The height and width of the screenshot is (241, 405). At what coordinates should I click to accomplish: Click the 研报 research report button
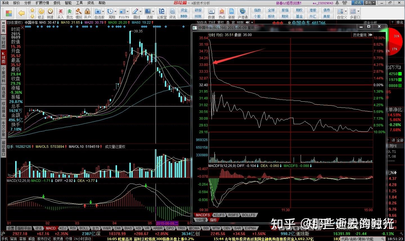click(198, 10)
